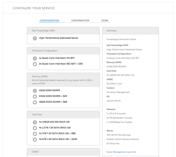Go to the Done step tab
Viewport: 176px width, 157px height.
105,20
